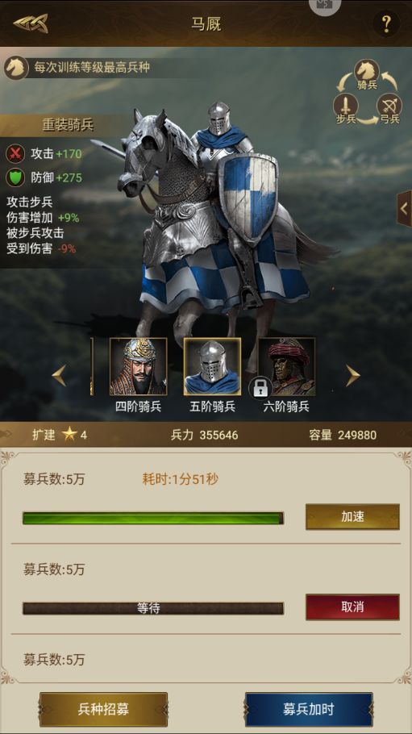
Task: Tap the 扩建 star icon
Action: tap(70, 435)
